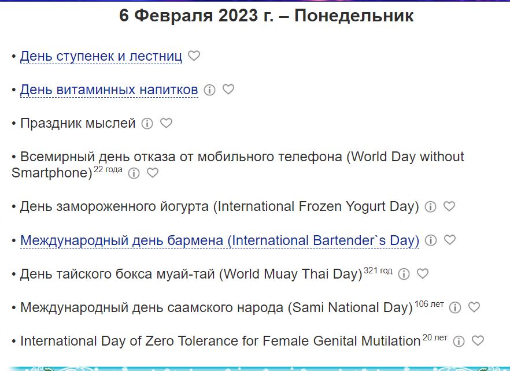Open the Международный день бармена link

point(220,240)
